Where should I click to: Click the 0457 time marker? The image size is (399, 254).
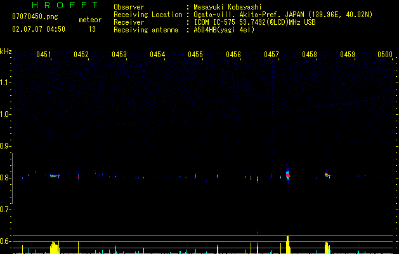coord(271,54)
